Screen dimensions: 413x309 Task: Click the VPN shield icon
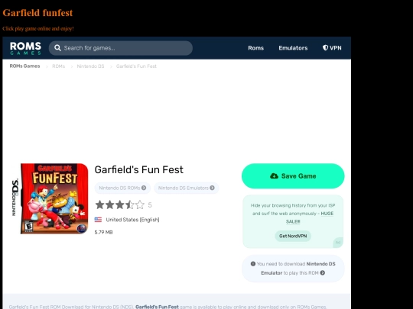click(x=325, y=48)
